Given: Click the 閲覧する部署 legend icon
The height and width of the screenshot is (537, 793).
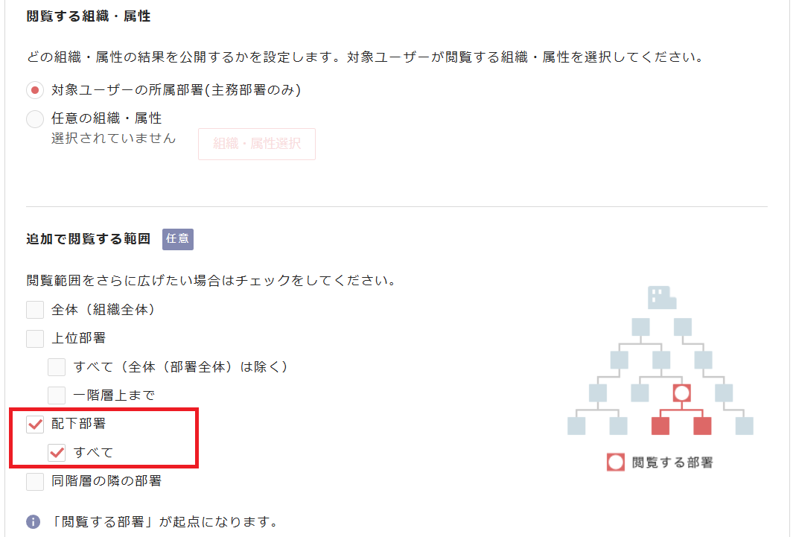Looking at the screenshot, I should click(616, 462).
